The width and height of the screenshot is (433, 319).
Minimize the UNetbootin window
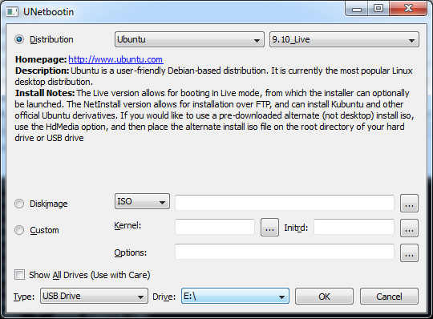356,9
